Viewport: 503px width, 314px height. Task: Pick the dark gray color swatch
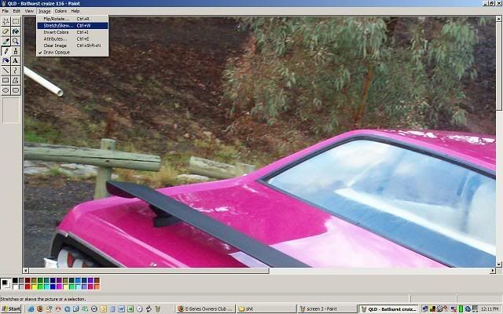coord(21,280)
